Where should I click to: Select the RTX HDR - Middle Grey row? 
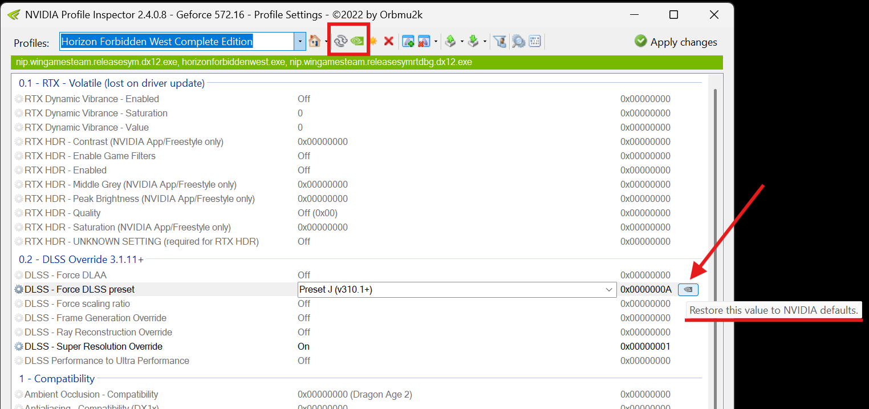tap(358, 184)
